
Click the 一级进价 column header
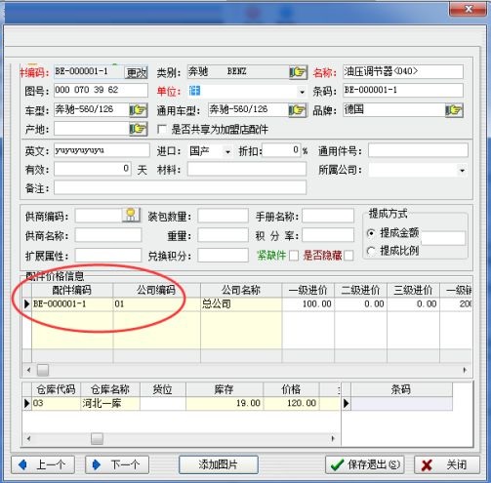pyautogui.click(x=308, y=290)
